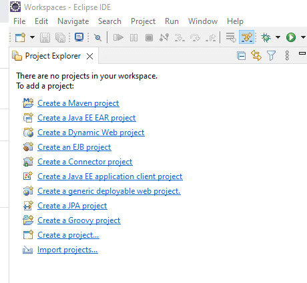Click the New wizard toolbar icon
The image size is (307, 283).
pyautogui.click(x=20, y=37)
